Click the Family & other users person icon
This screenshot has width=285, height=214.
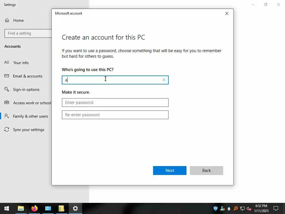[7, 116]
